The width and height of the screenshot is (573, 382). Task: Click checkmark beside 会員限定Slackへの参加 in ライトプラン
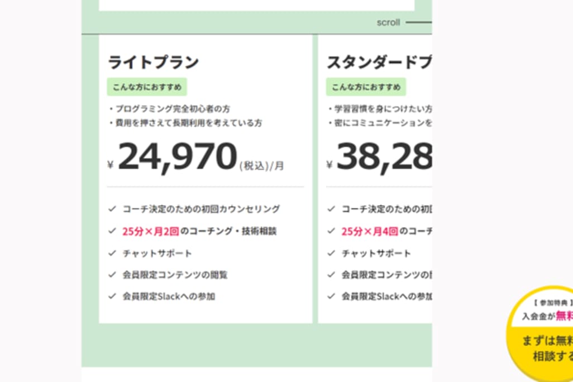point(112,297)
